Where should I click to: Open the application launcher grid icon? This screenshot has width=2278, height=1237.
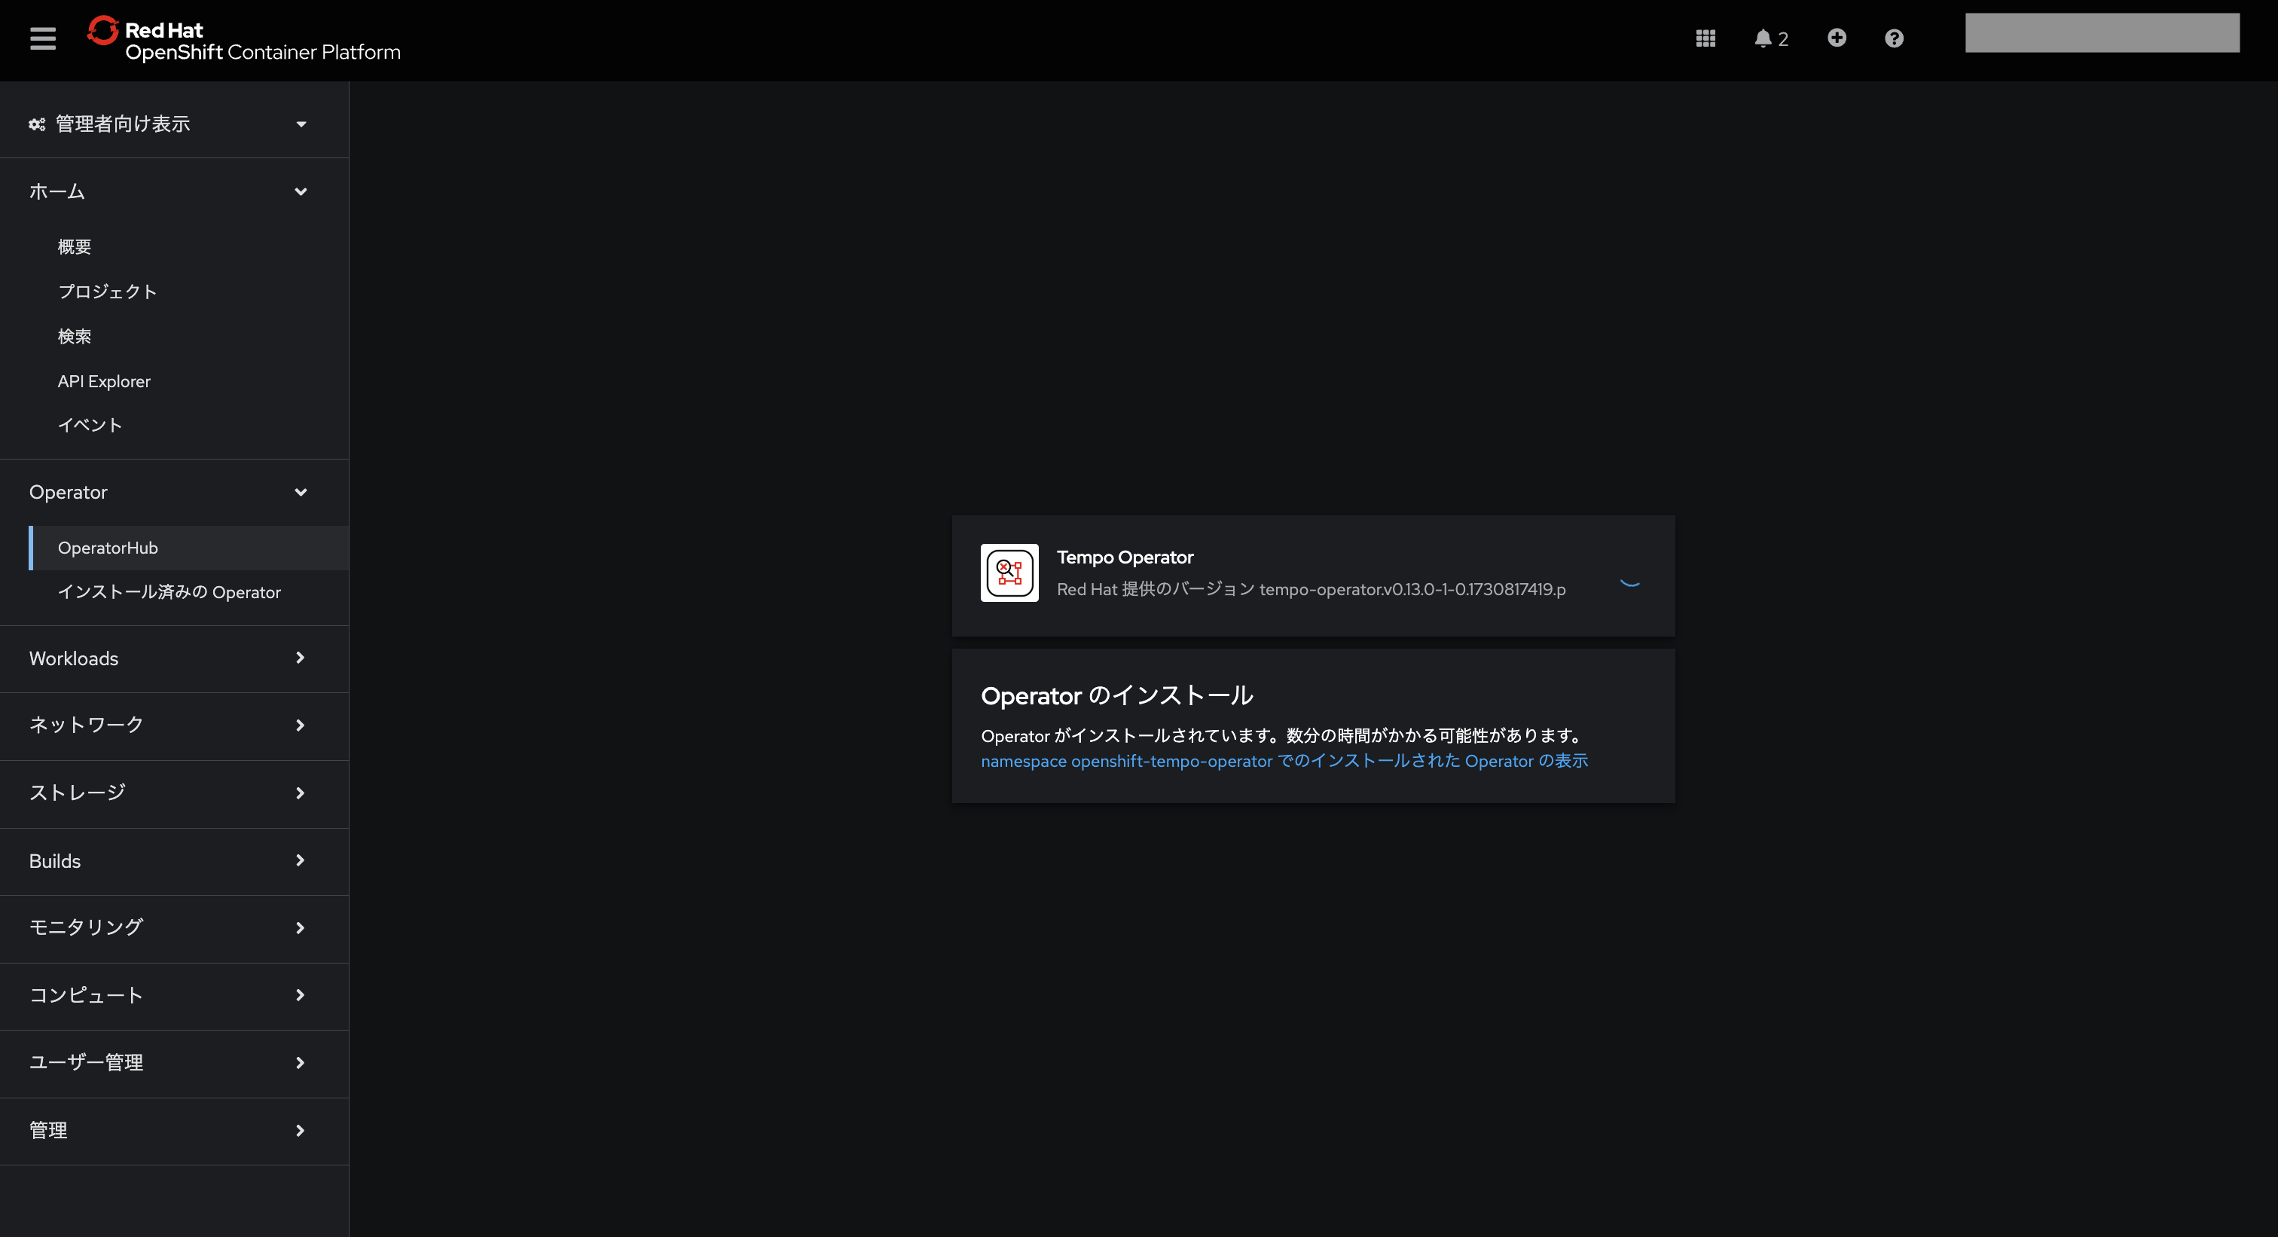click(x=1705, y=38)
